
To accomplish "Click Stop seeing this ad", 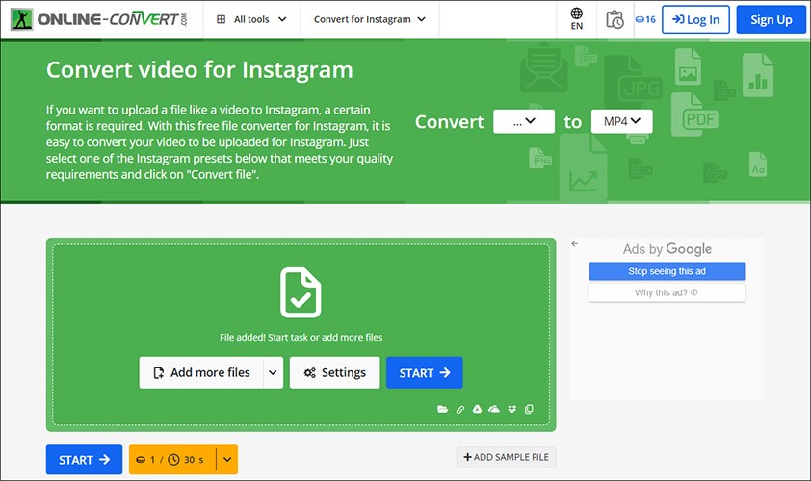I will click(667, 271).
